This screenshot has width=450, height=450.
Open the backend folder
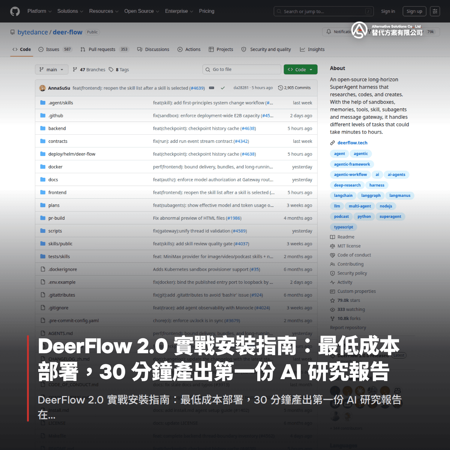(57, 128)
